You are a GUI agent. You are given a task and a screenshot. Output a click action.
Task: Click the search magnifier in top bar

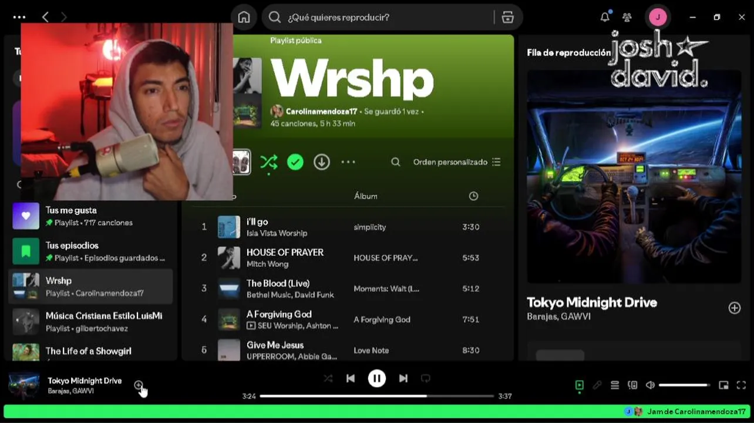tap(274, 18)
